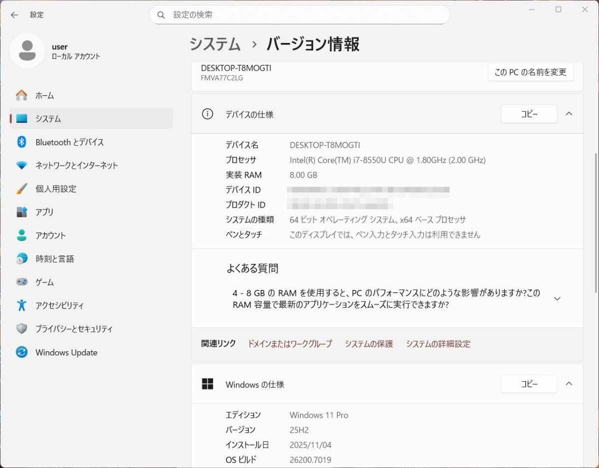Expand the 4 - 8 GB RAM question

(558, 298)
